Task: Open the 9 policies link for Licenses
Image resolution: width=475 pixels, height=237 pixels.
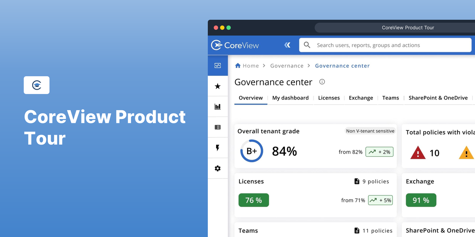Action: [371, 181]
